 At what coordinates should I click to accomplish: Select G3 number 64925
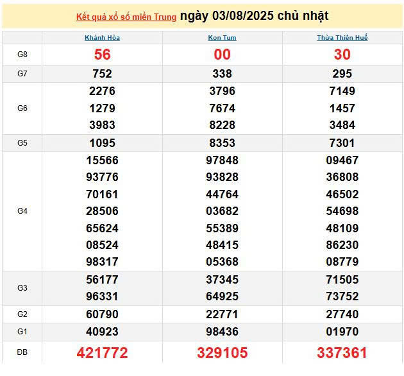pyautogui.click(x=222, y=296)
